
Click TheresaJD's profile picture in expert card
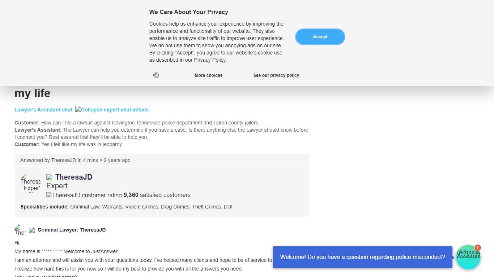(30, 183)
